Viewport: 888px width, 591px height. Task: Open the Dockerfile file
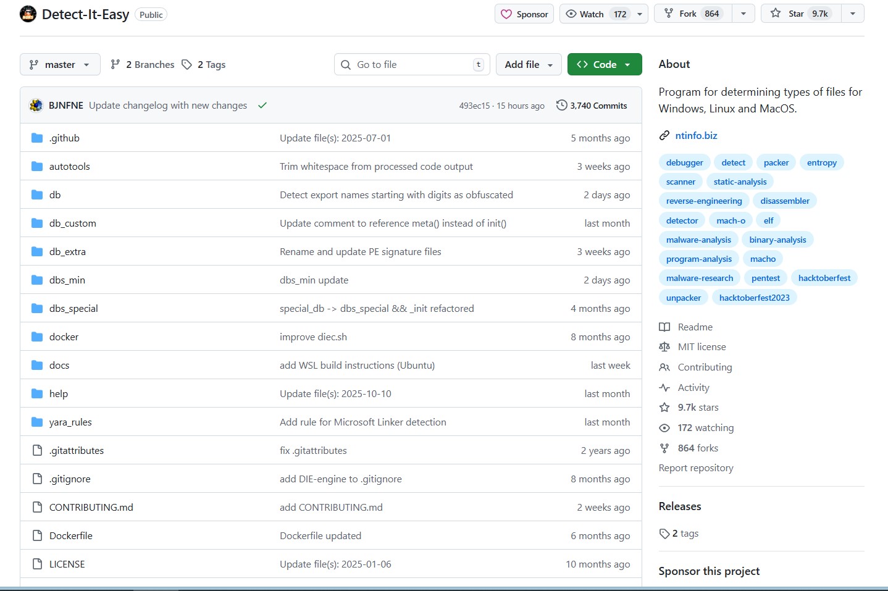70,536
